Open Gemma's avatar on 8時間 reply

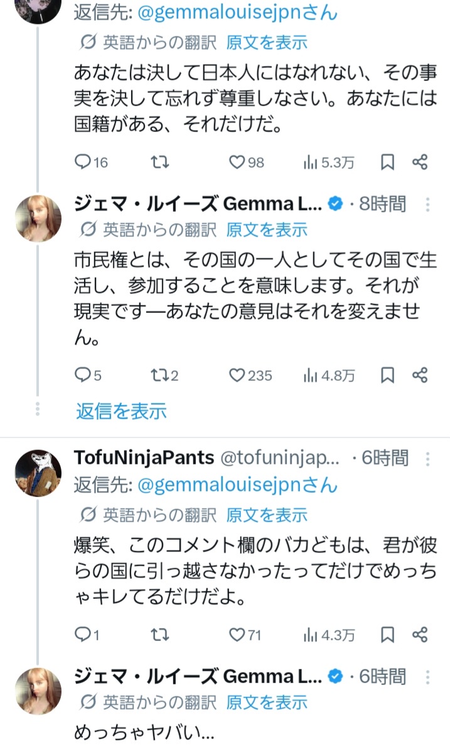38,218
